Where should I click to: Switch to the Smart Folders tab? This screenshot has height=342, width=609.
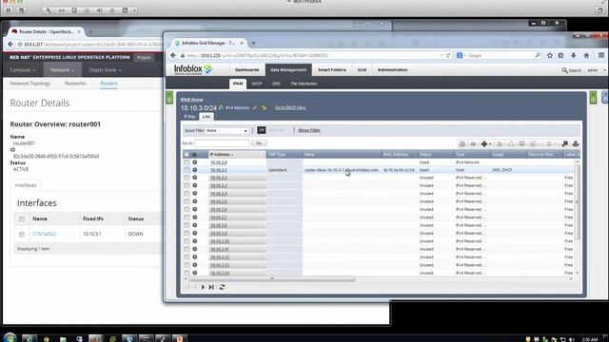[x=332, y=69]
